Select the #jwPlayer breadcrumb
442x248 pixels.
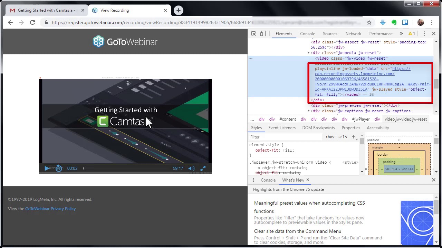tap(361, 119)
